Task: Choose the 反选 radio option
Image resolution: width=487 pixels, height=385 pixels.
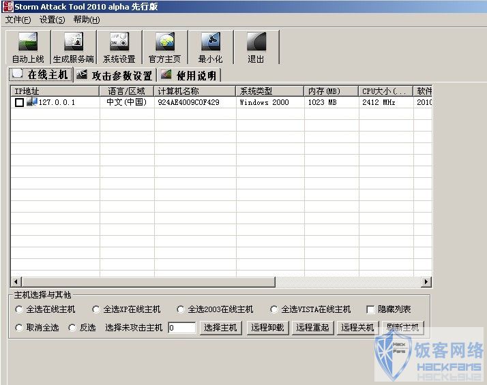Action: click(x=72, y=328)
